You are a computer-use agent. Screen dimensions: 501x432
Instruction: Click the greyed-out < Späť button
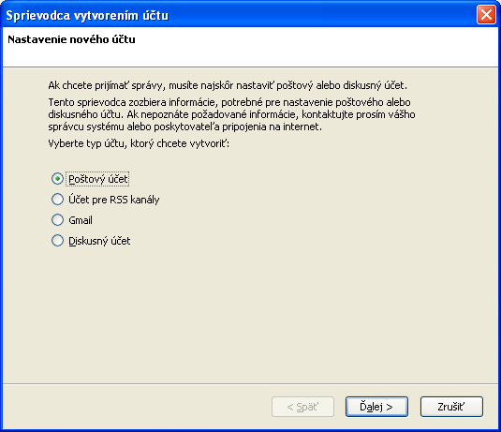pos(302,407)
